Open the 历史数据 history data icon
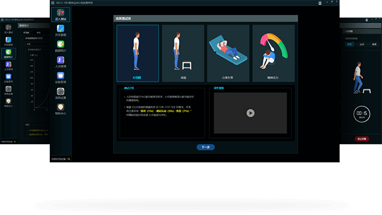Screen dimensions: 382x215 pyautogui.click(x=60, y=31)
